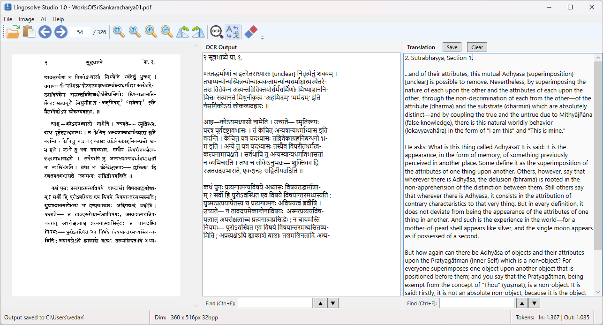Image resolution: width=603 pixels, height=325 pixels.
Task: Go to the next page arrow
Action: point(61,32)
